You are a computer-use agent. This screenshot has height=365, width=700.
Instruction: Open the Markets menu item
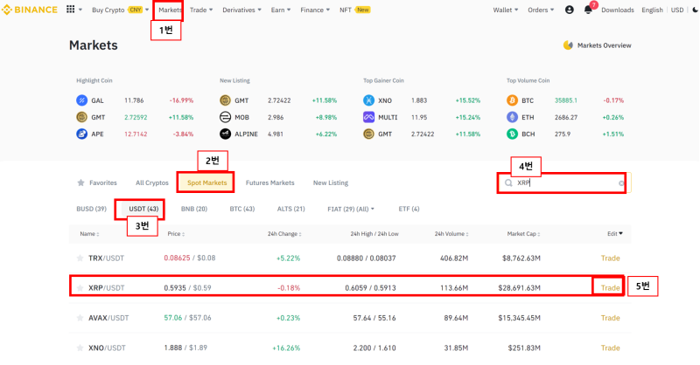click(x=170, y=10)
